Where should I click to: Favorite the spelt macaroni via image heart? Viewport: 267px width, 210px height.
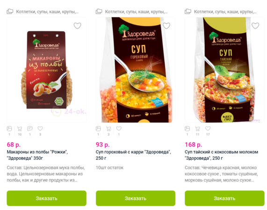tap(77, 26)
